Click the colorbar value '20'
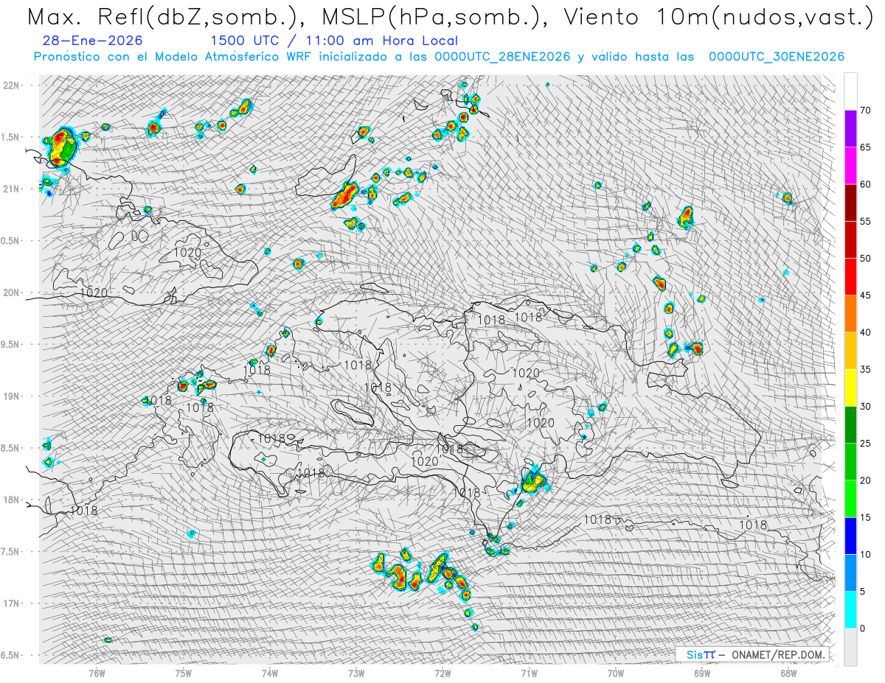Image resolution: width=885 pixels, height=683 pixels. pos(866,480)
